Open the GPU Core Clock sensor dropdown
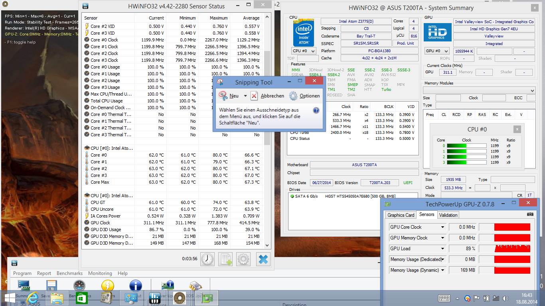545x306 pixels. pyautogui.click(x=442, y=227)
